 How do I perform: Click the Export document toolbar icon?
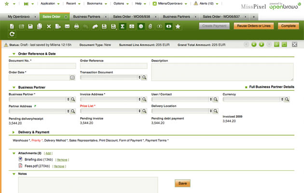tap(58, 27)
